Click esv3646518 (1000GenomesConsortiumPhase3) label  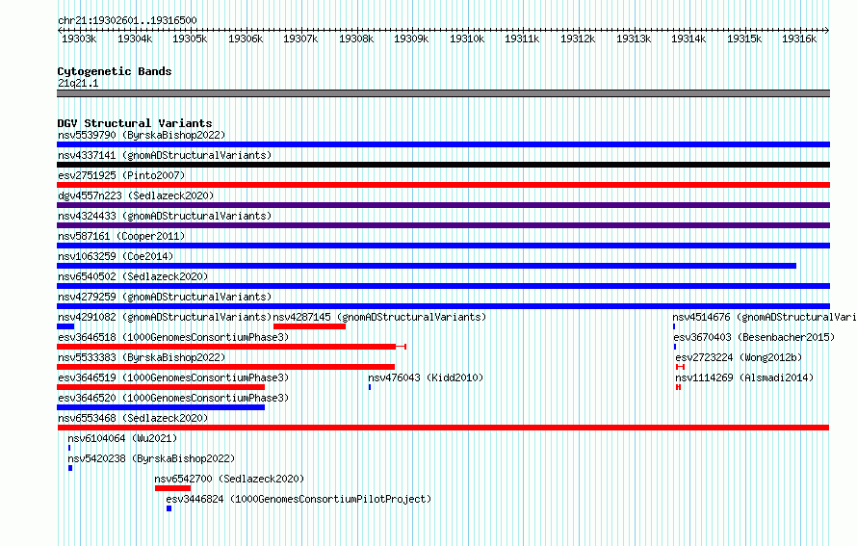tap(173, 337)
